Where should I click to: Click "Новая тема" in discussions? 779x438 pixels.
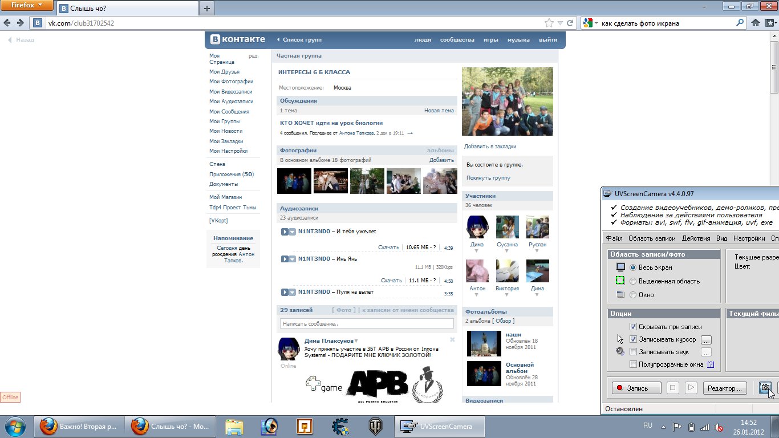click(439, 111)
